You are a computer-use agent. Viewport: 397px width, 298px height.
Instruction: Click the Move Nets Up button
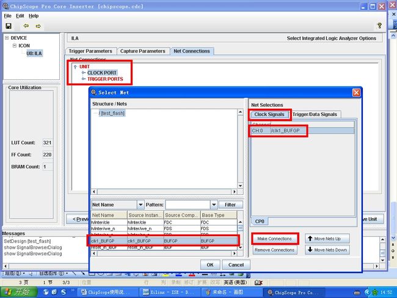click(x=327, y=239)
